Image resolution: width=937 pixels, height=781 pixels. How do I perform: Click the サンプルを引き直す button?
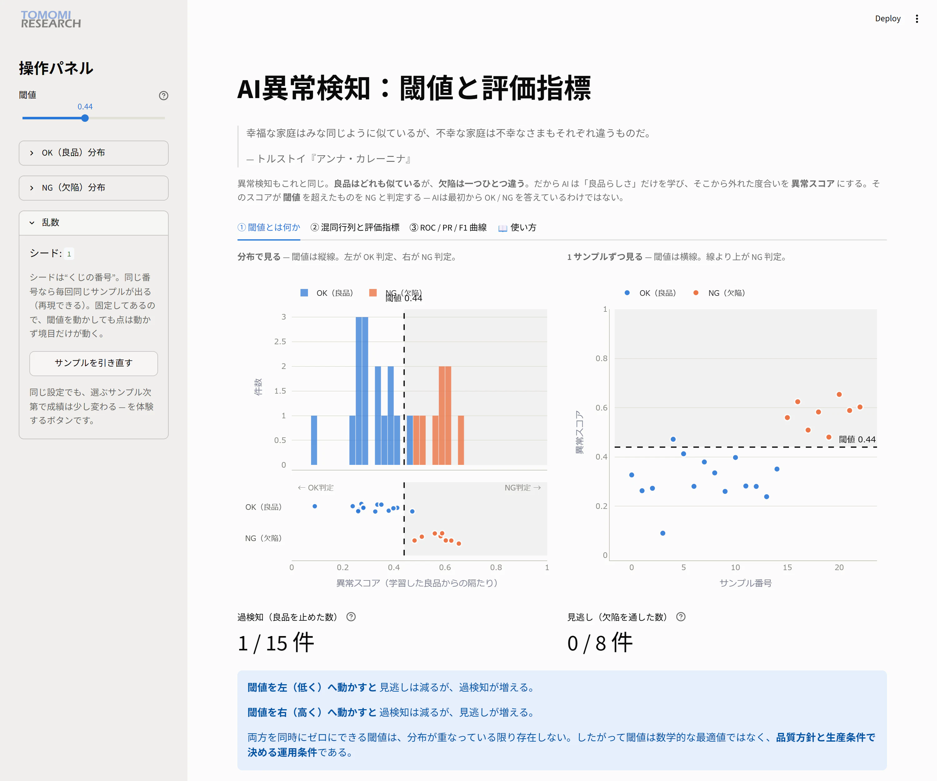click(94, 363)
